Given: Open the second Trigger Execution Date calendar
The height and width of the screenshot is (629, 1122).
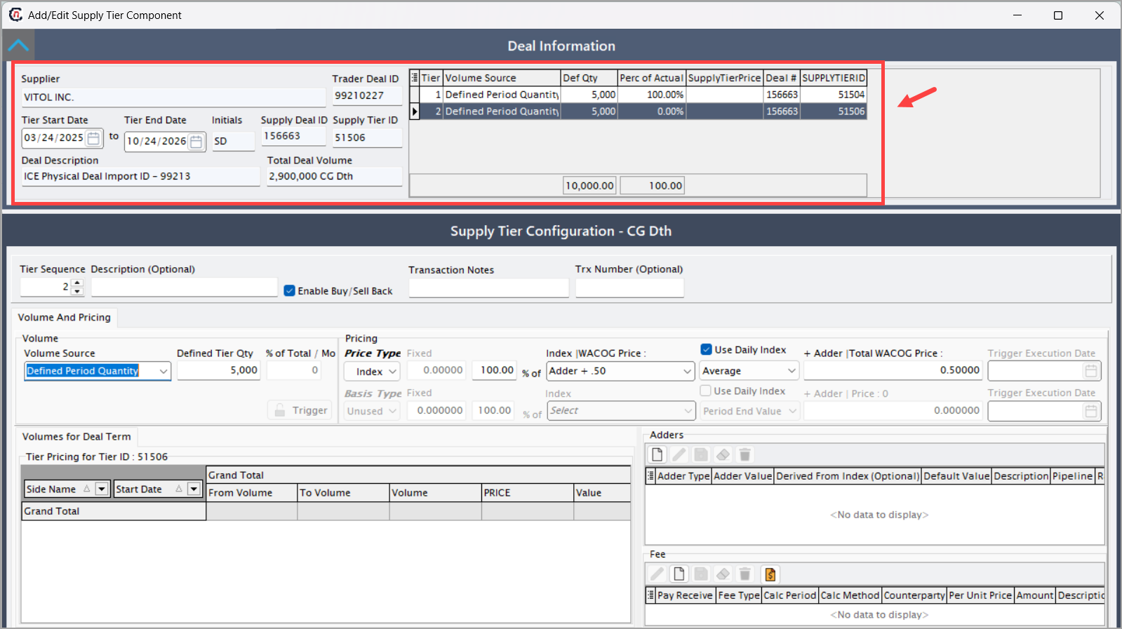Looking at the screenshot, I should [x=1090, y=412].
